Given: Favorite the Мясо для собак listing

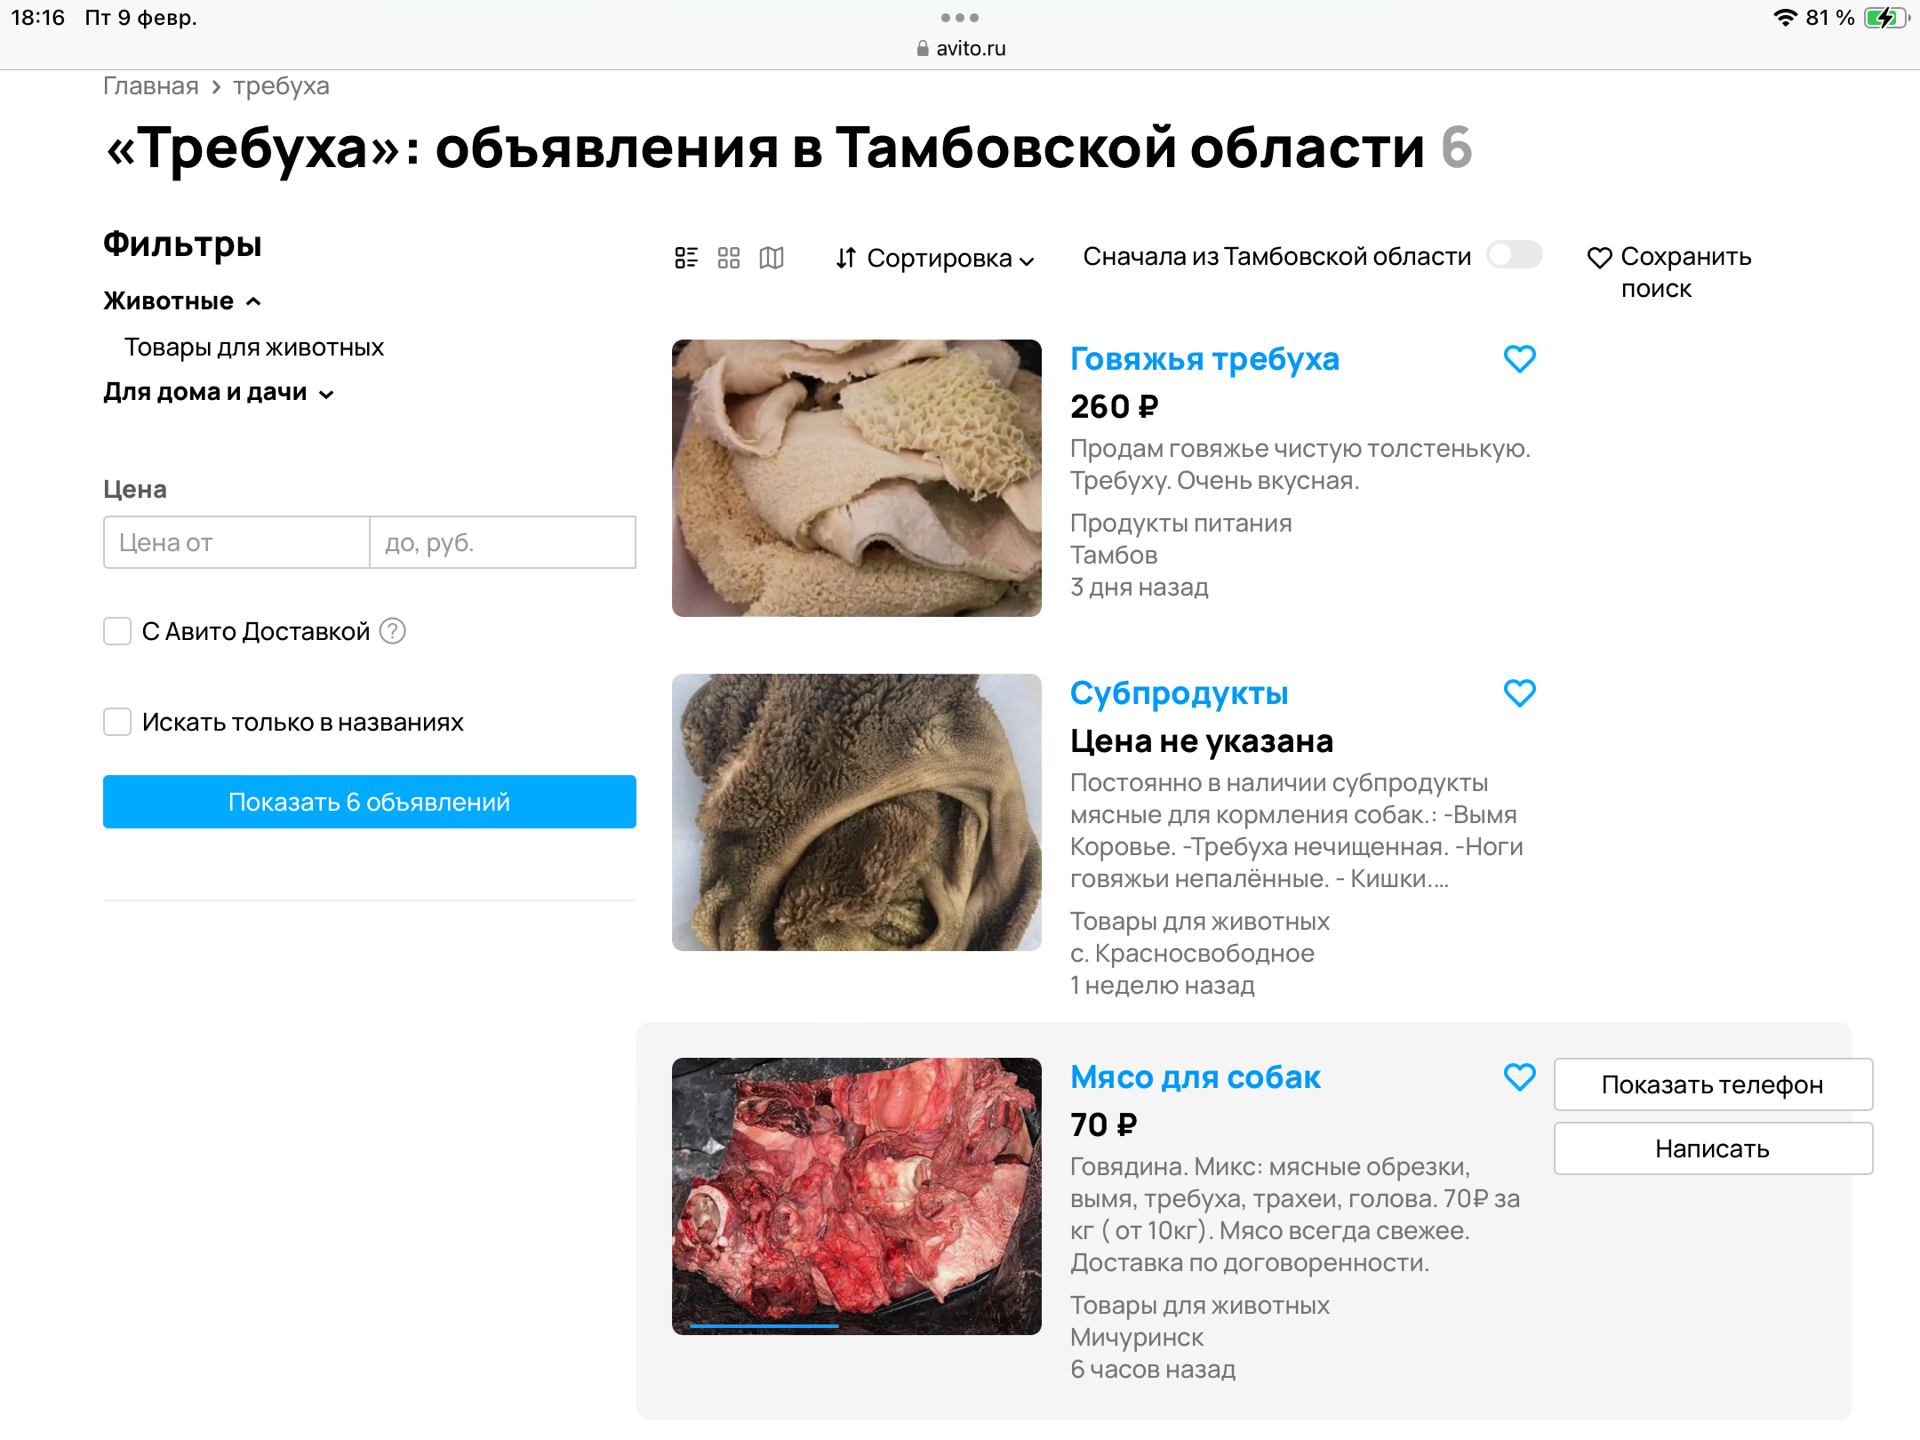Looking at the screenshot, I should [1519, 1077].
